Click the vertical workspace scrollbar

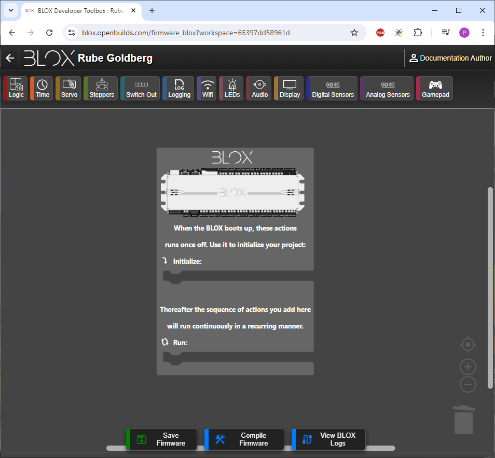click(x=490, y=288)
